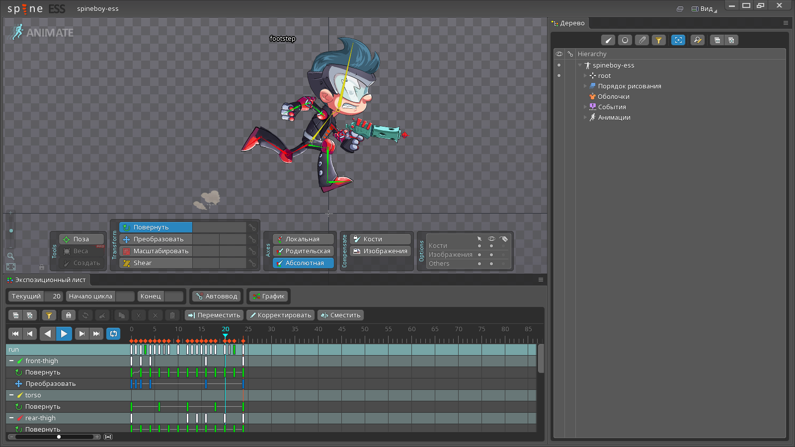Screen dimensions: 795x447
Task: Expand the Анимации tree node
Action: (x=585, y=118)
